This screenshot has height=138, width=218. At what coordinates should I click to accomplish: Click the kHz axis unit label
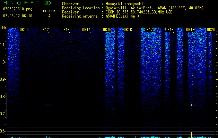tap(3, 28)
